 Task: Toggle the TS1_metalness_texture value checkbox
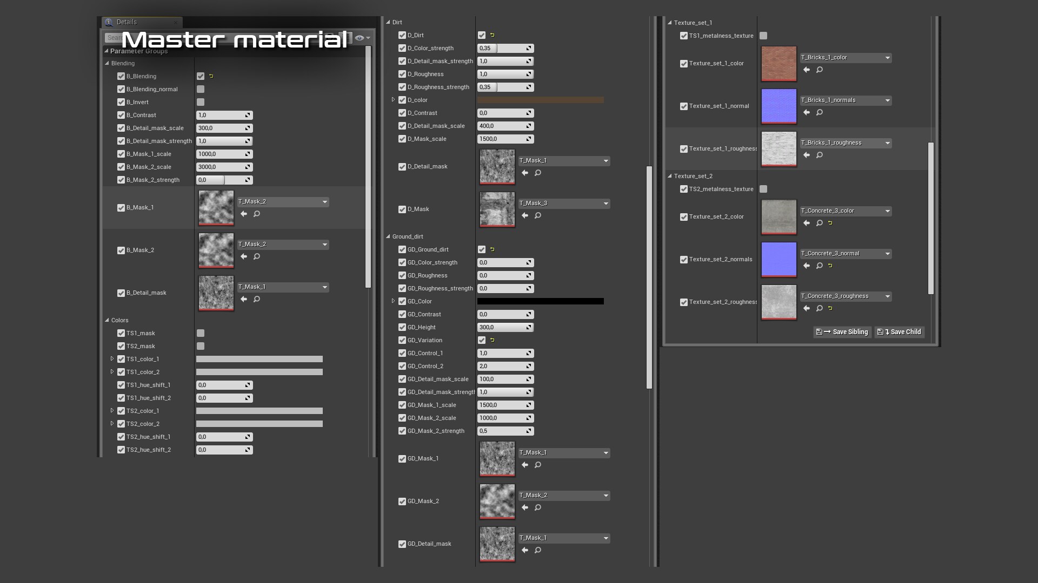763,36
